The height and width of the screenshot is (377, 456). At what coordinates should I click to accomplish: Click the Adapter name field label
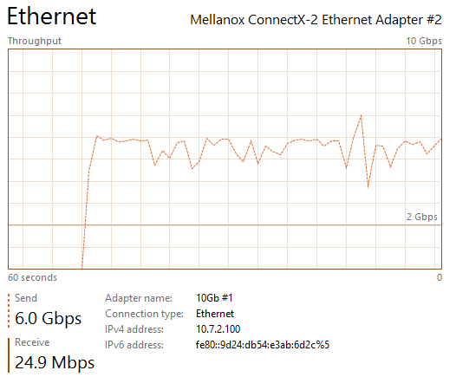point(139,298)
